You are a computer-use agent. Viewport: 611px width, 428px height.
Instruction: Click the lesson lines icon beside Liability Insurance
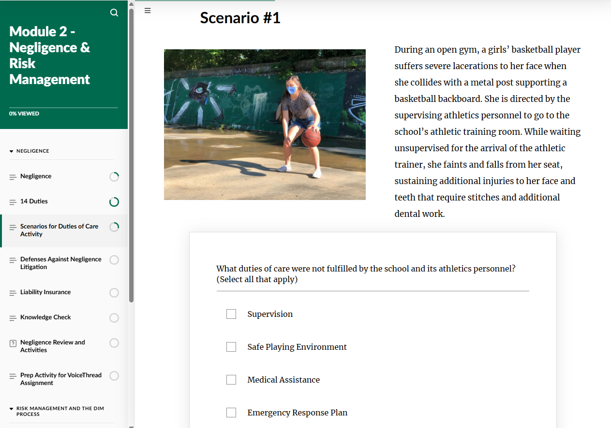[x=12, y=292]
